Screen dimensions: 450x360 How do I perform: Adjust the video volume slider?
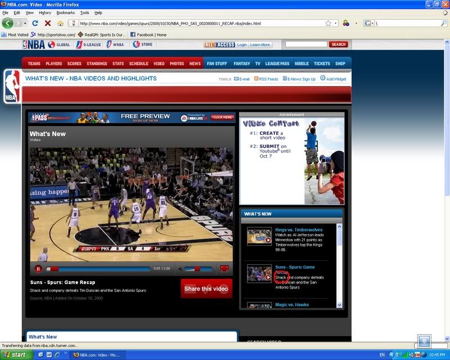198,269
